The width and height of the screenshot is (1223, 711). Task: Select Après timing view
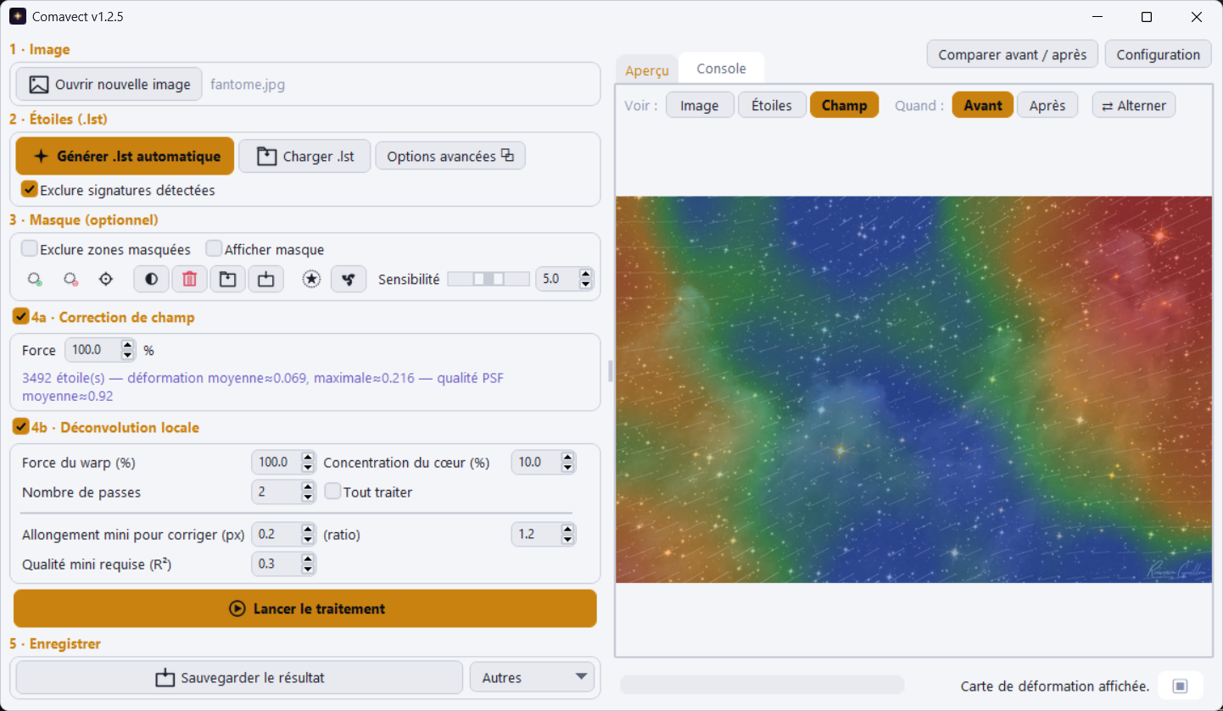point(1047,105)
